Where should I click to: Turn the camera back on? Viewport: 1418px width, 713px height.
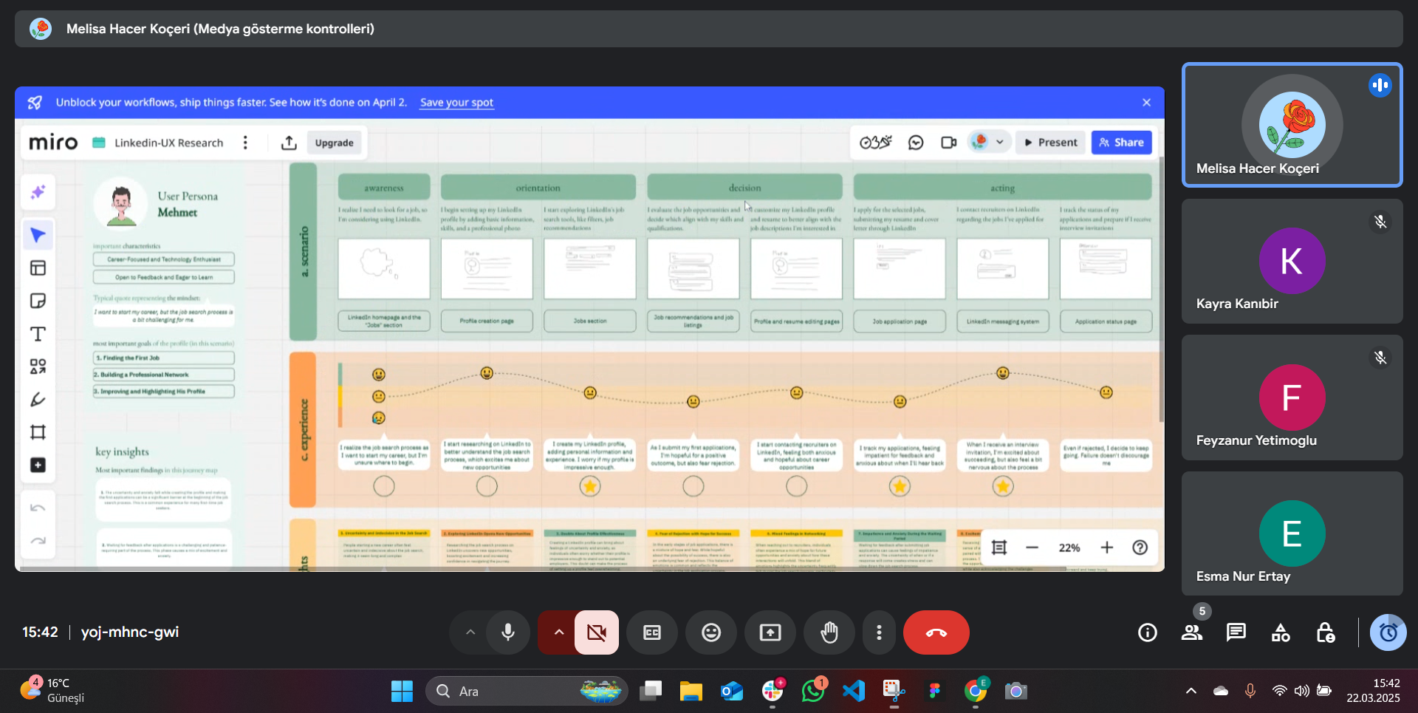[x=596, y=632]
